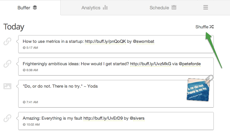Click the link icon beside the 'Everything is my fault' post
This screenshot has height=131, width=230.
[x=7, y=118]
